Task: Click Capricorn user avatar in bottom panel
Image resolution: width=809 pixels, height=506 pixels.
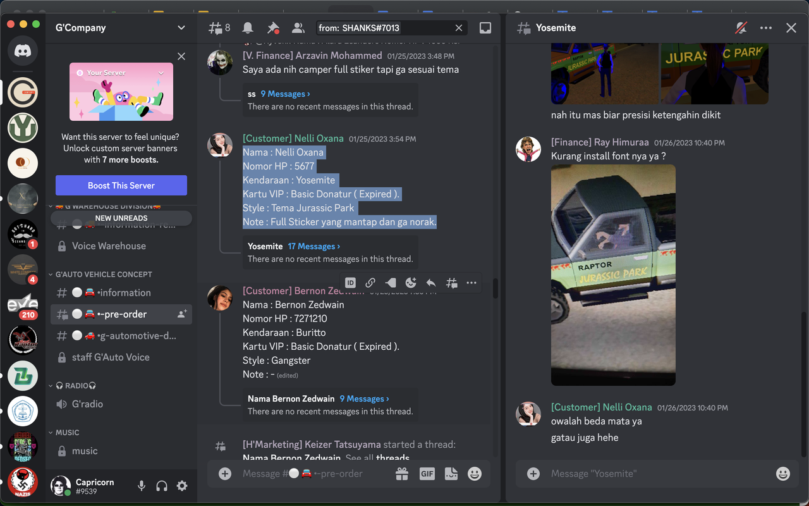Action: [x=61, y=486]
